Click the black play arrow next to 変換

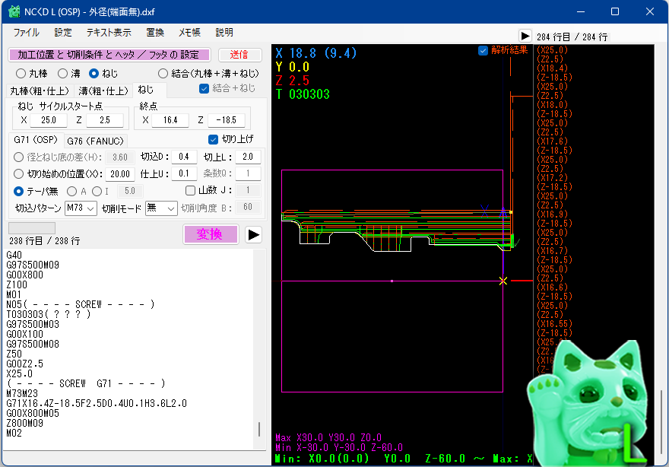(x=252, y=235)
